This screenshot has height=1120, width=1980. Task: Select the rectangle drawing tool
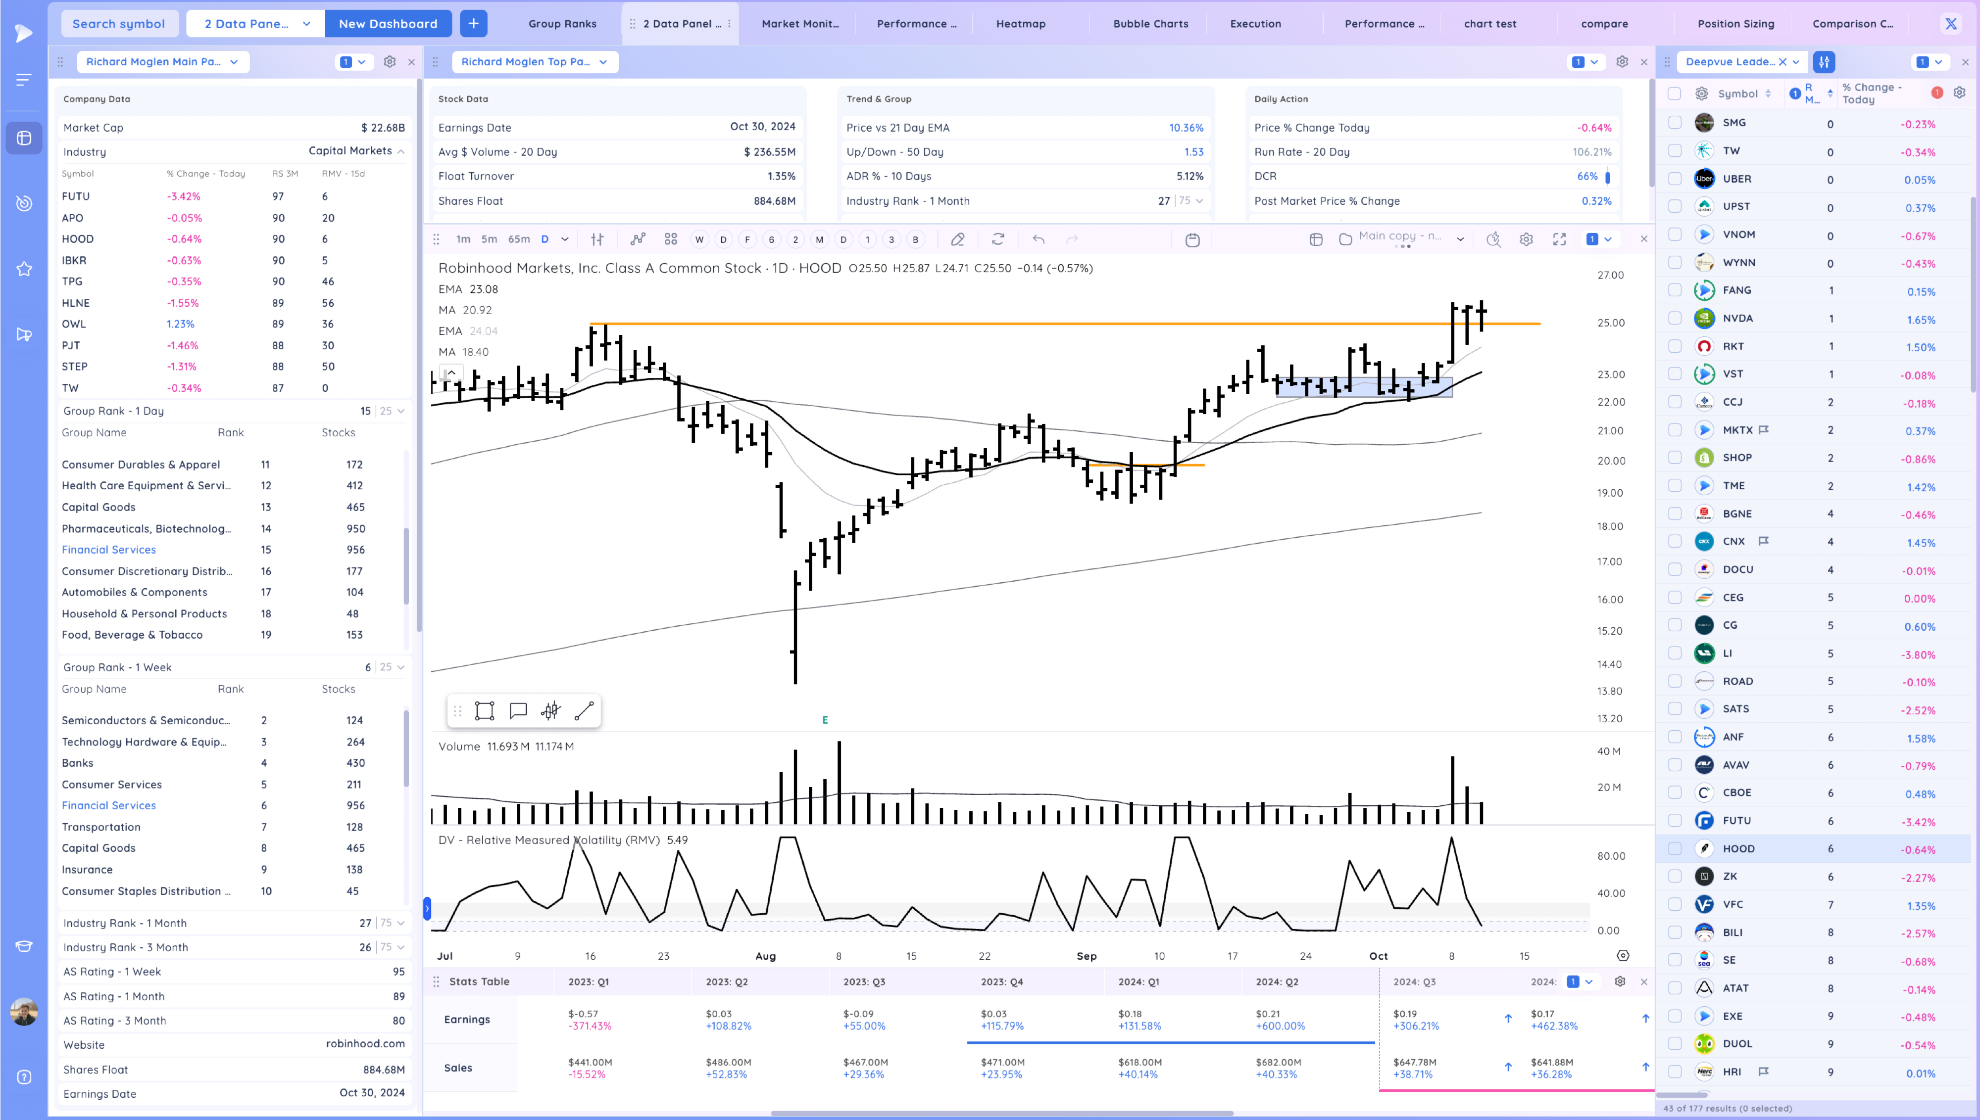click(x=484, y=711)
